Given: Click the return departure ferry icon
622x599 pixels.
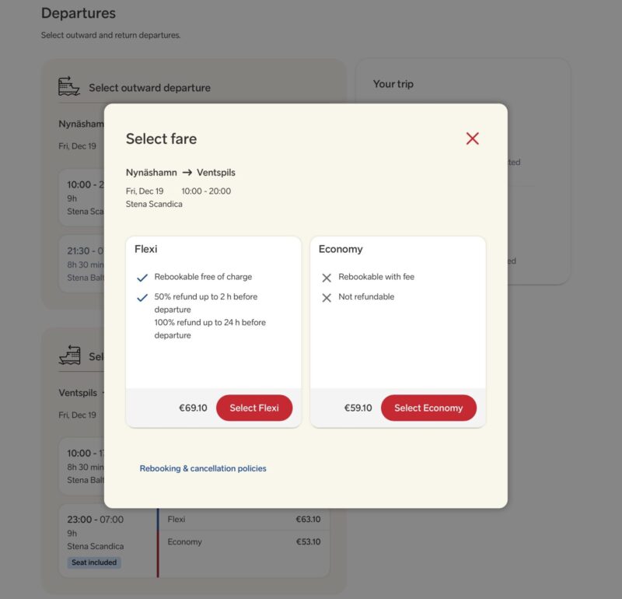Looking at the screenshot, I should click(69, 355).
